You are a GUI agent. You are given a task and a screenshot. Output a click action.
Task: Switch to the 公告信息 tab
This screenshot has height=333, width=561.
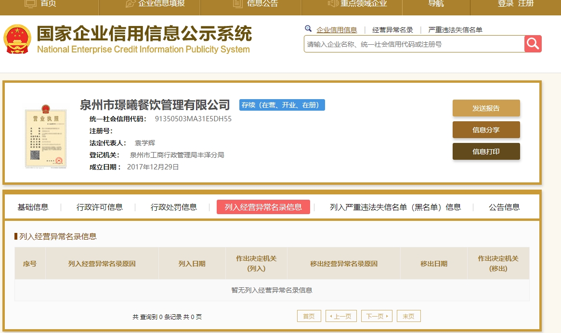click(x=504, y=207)
